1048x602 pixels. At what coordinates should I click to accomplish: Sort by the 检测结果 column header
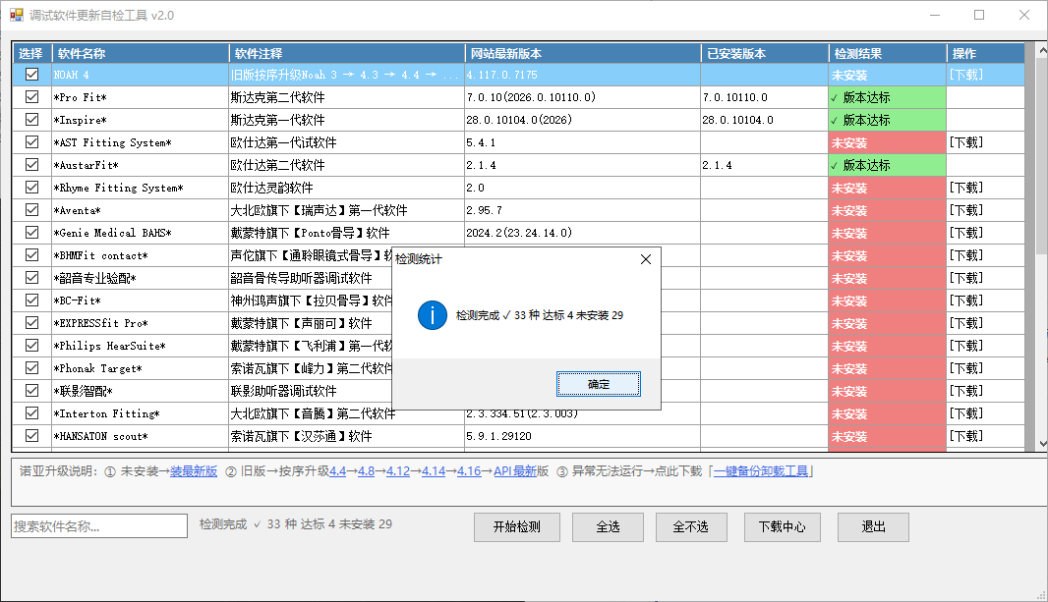[887, 53]
